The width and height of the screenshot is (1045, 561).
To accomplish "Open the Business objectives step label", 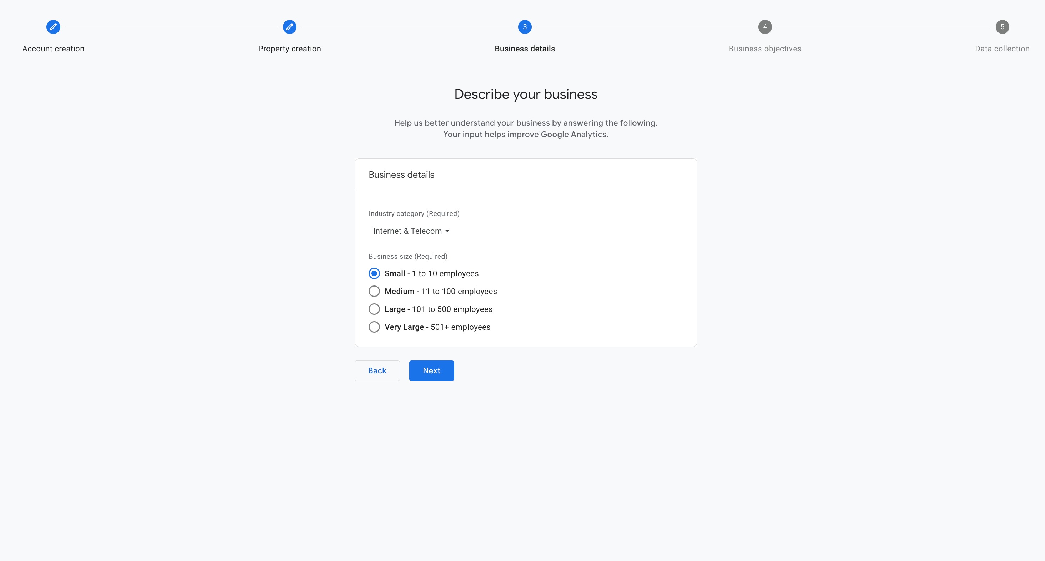I will 765,49.
